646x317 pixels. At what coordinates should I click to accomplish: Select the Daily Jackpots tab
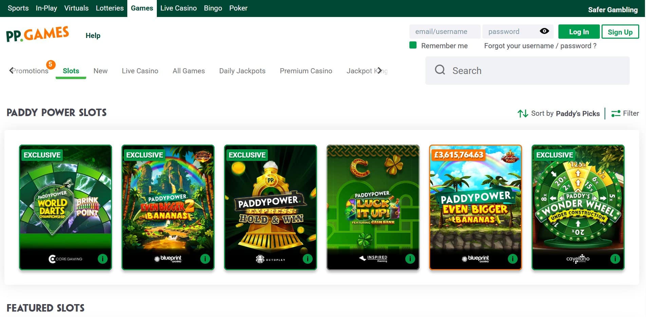point(242,71)
